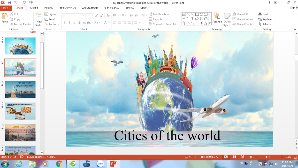Toggle Bold formatting

tap(65, 23)
